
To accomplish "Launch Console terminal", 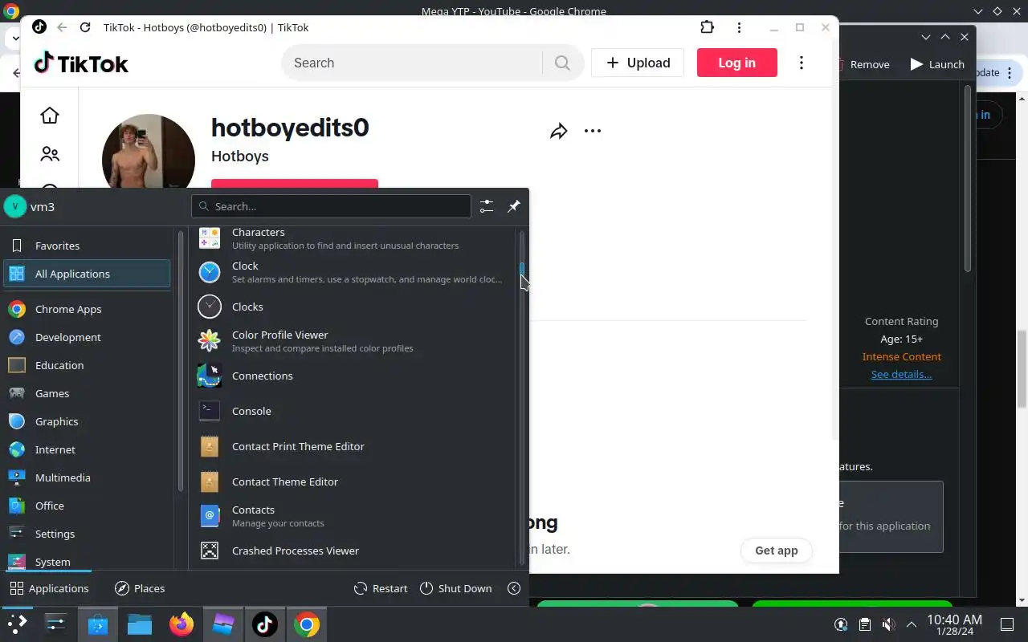I will tap(353, 411).
